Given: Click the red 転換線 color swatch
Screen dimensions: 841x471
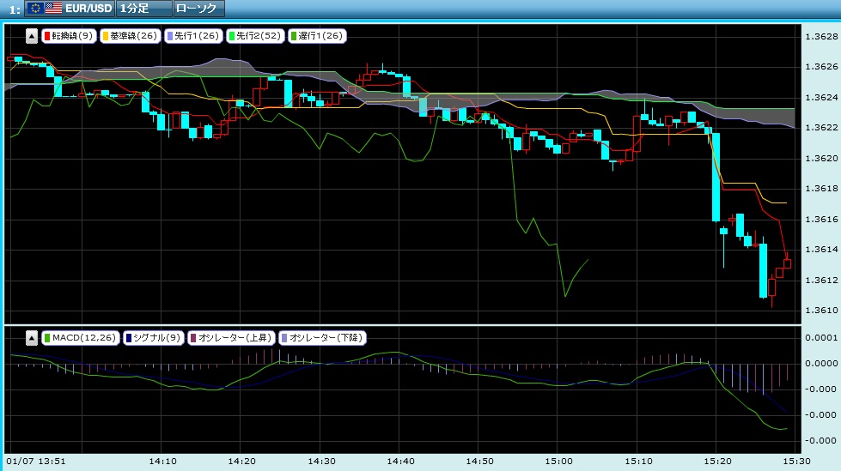Looking at the screenshot, I should point(47,36).
